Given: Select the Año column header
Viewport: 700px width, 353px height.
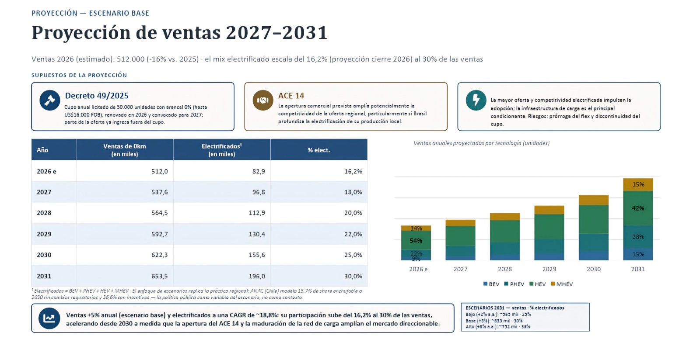Looking at the screenshot, I should coord(54,150).
